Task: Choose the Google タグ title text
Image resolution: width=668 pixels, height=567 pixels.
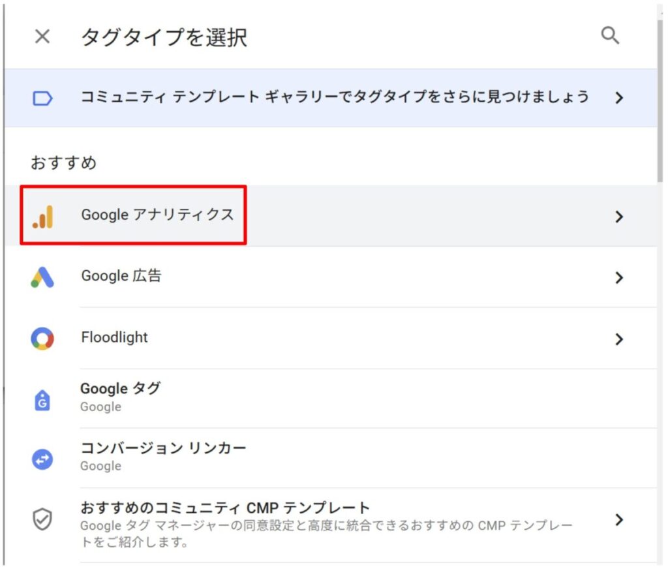Action: point(120,389)
